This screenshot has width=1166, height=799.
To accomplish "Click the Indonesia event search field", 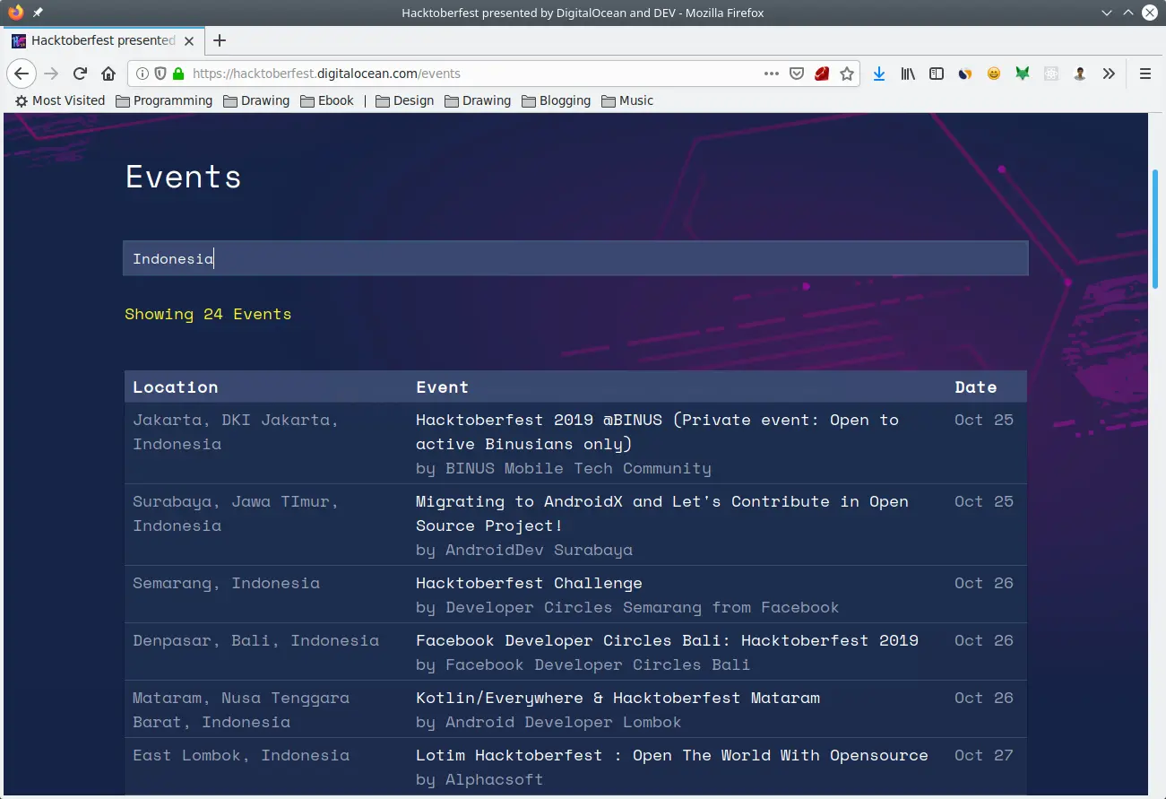I will pos(575,258).
